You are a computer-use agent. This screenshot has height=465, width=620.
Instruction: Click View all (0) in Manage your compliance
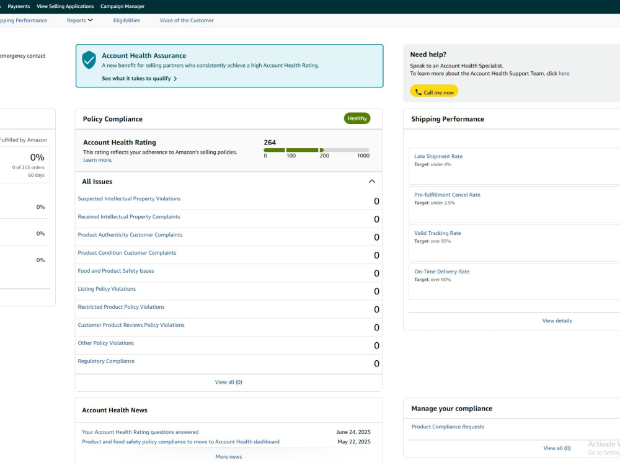pyautogui.click(x=557, y=448)
